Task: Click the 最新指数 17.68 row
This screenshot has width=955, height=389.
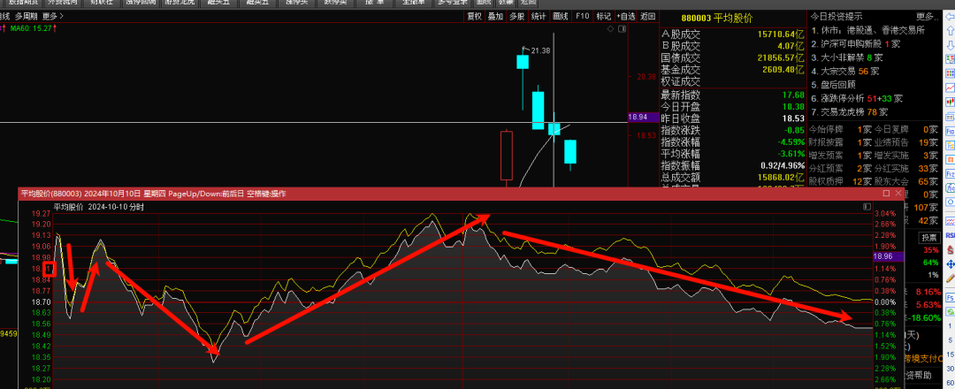Action: tap(733, 95)
